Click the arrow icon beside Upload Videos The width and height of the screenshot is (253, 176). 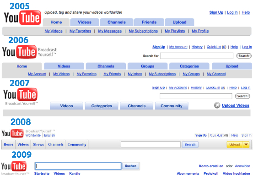click(x=217, y=105)
